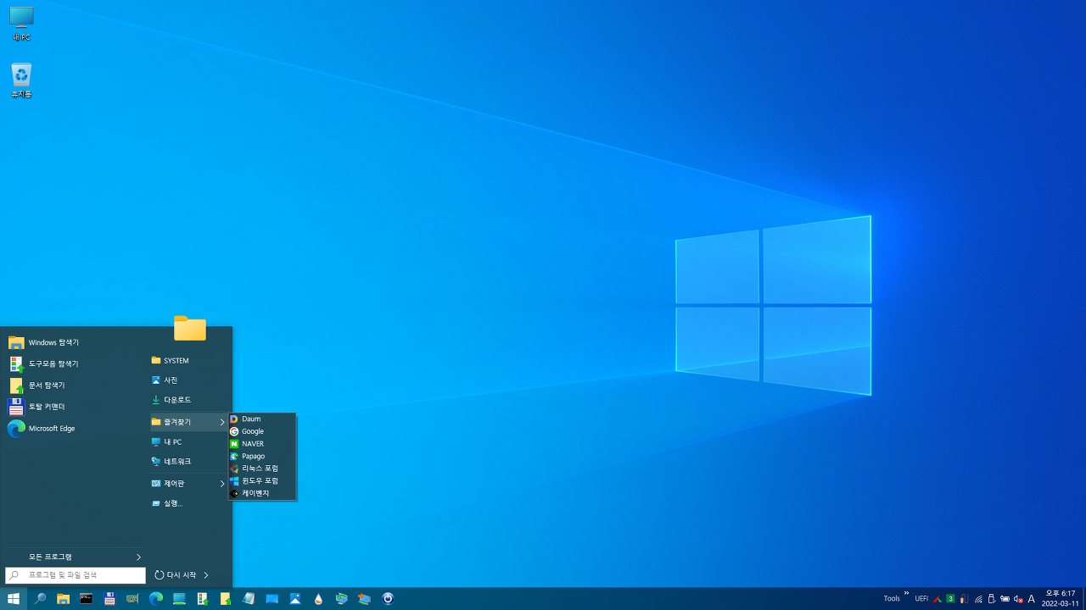
Task: Open the 실행... dialog entry
Action: pos(188,503)
